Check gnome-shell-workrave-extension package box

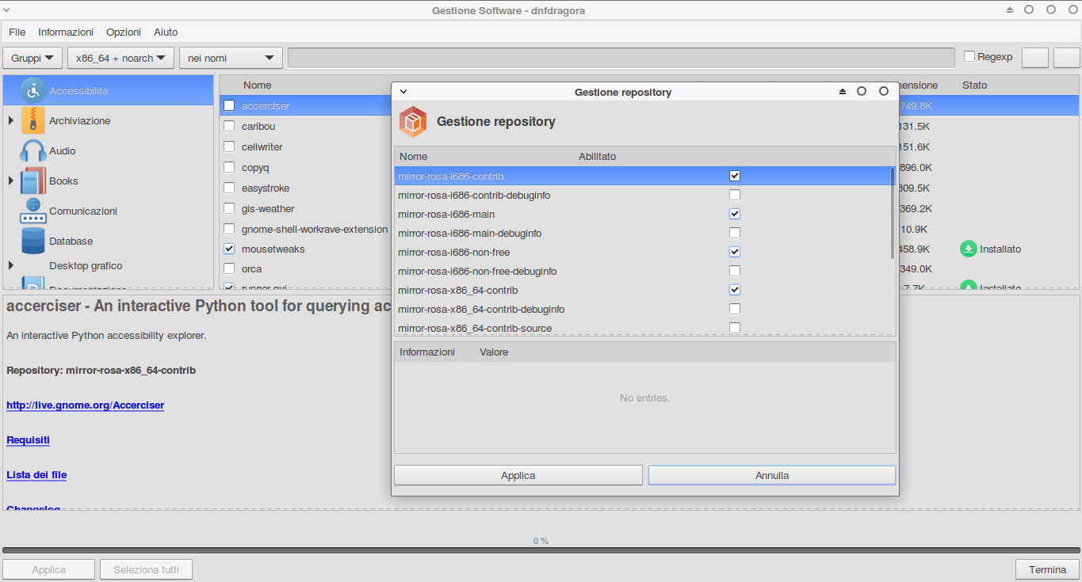coord(229,229)
